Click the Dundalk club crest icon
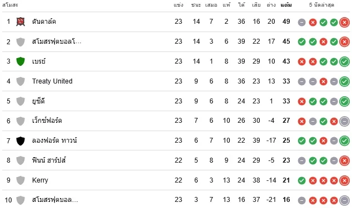The width and height of the screenshot is (352, 208). [21, 22]
